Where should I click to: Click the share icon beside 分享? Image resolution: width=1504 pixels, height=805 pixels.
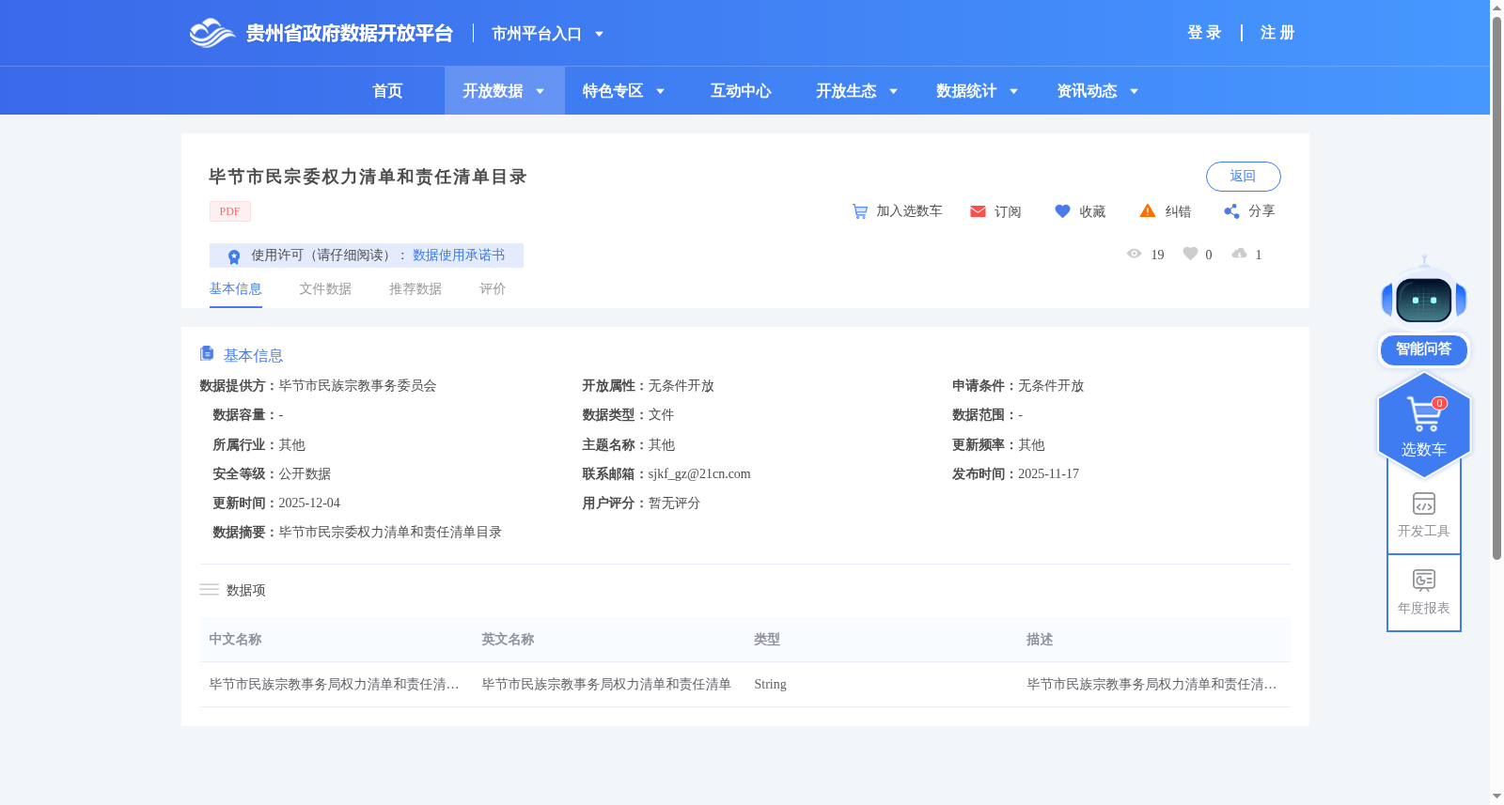pyautogui.click(x=1231, y=211)
